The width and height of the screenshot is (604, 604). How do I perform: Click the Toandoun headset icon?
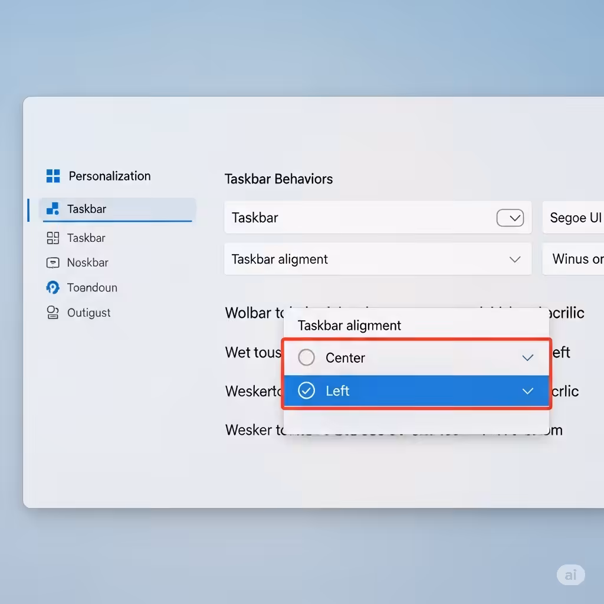pos(52,287)
